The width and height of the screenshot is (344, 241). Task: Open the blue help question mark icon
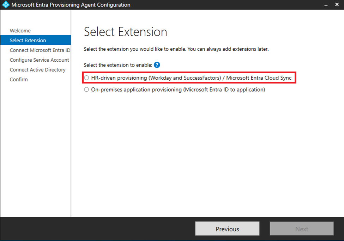(157, 65)
